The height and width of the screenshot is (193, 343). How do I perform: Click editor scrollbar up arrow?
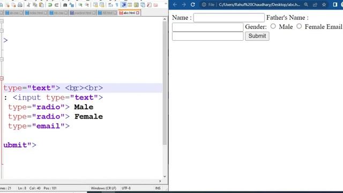point(165,19)
